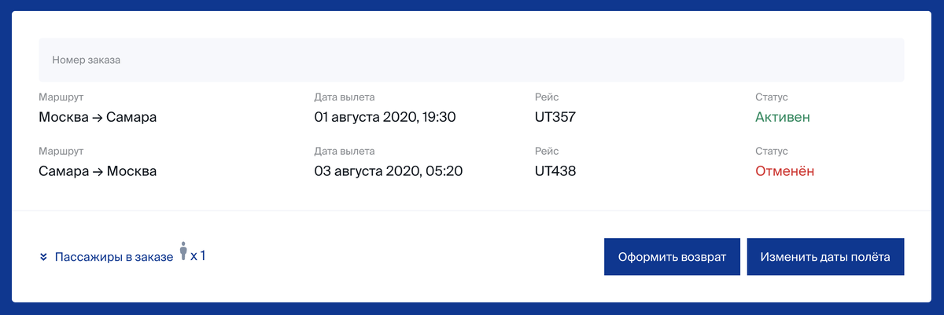Click the Номер заказа input field

471,60
